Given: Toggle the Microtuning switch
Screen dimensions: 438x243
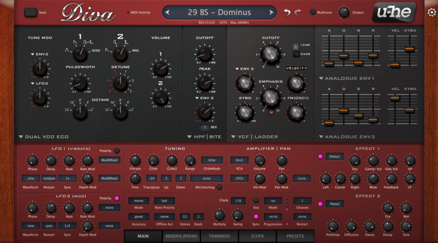Looking at the screenshot, I should pos(219,187).
